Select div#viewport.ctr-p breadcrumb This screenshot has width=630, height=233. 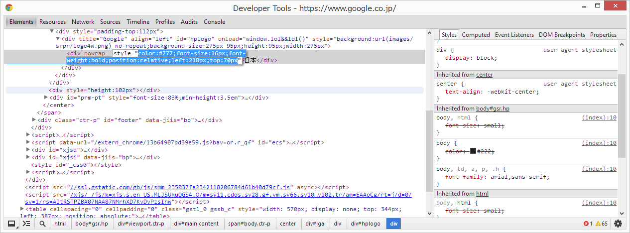click(141, 224)
